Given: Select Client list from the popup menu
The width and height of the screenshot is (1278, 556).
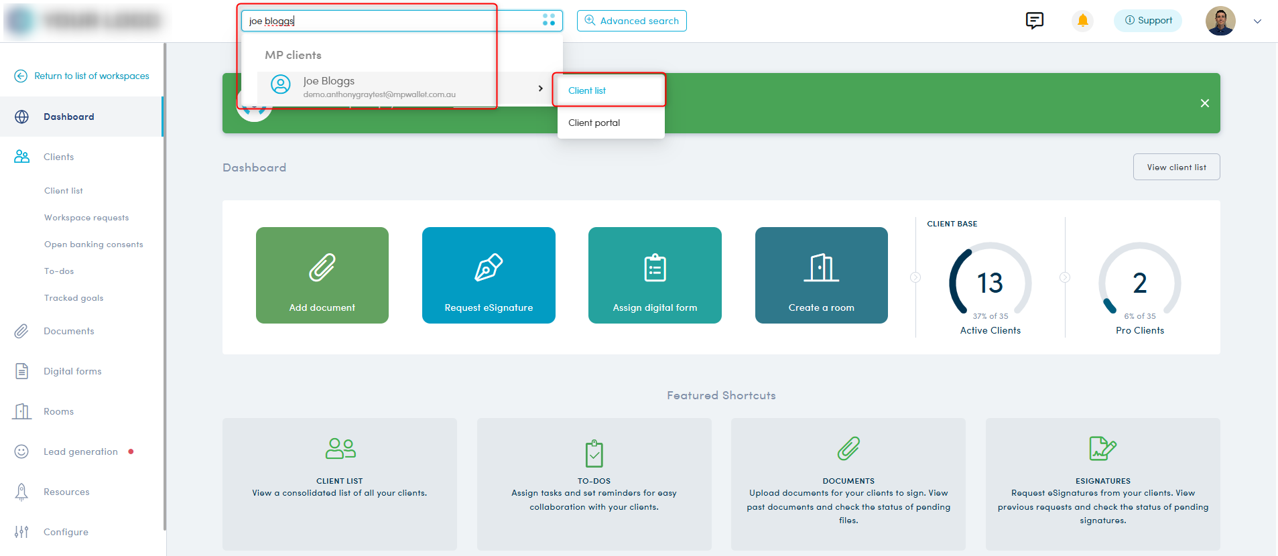Looking at the screenshot, I should pyautogui.click(x=587, y=90).
